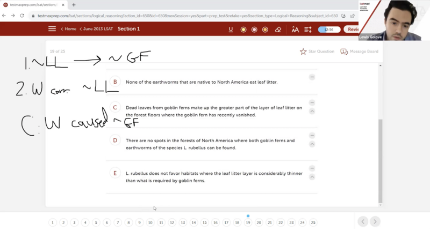Open the line spacing tool

click(308, 29)
